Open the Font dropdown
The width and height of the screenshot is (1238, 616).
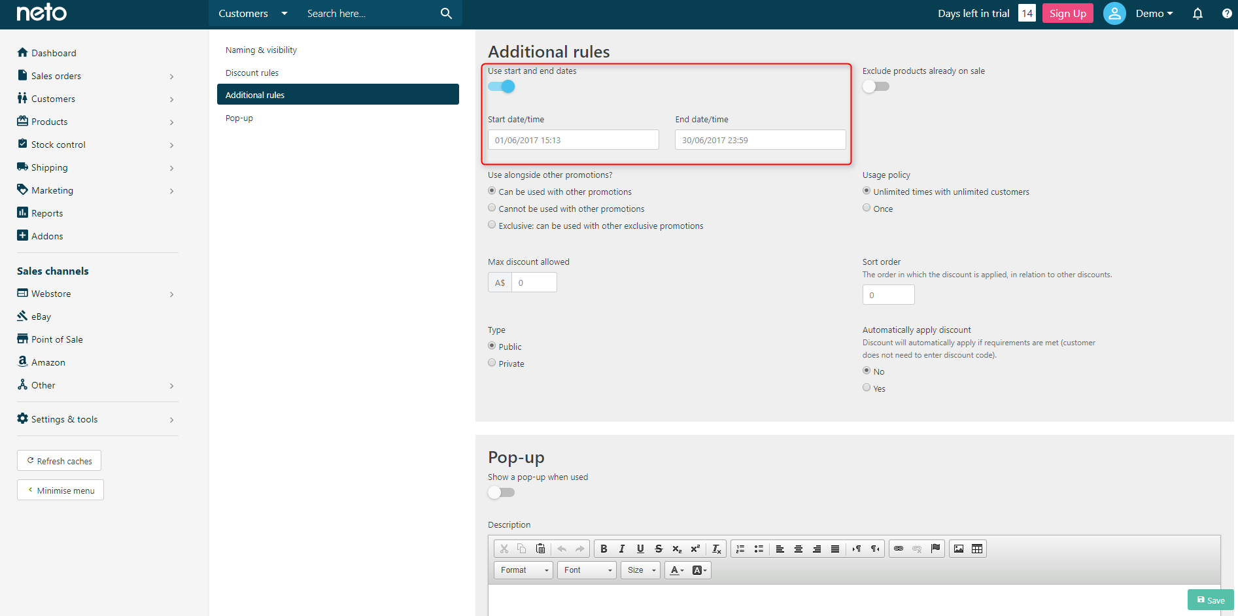(x=587, y=570)
